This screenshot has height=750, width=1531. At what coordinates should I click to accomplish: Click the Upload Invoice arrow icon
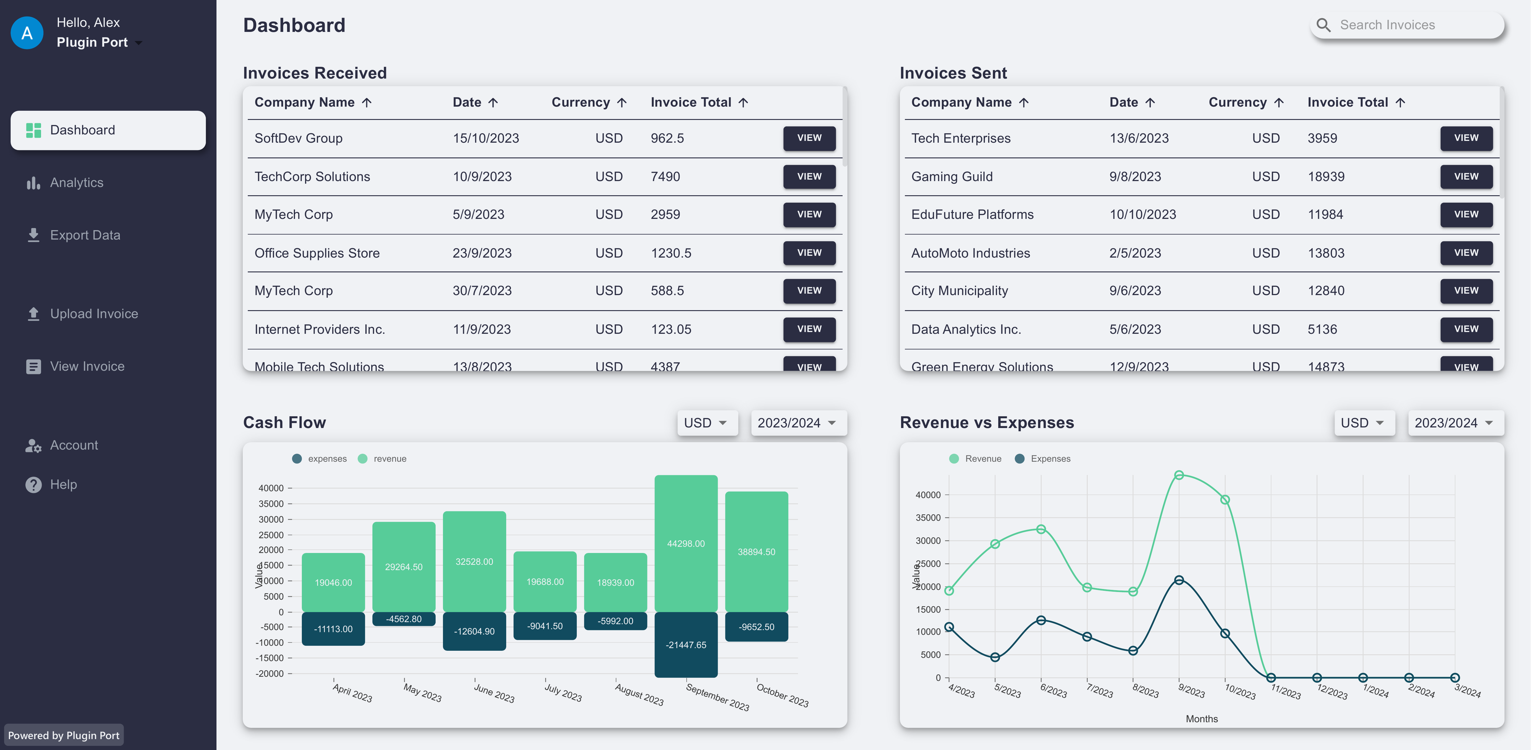(x=33, y=314)
